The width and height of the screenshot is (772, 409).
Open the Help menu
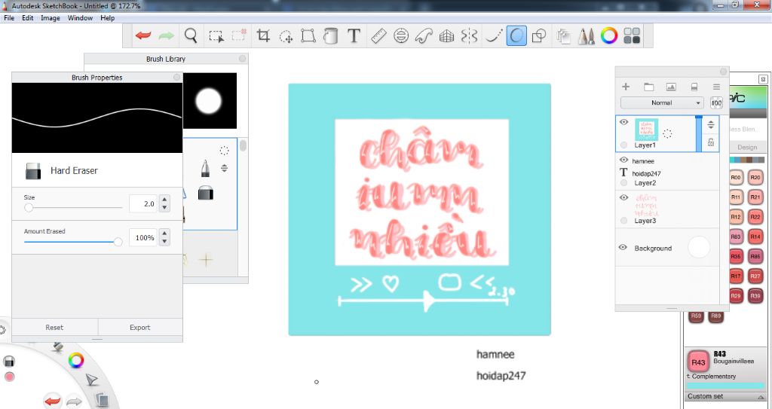click(107, 18)
